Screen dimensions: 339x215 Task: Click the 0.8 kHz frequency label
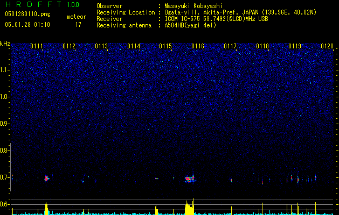[4, 150]
